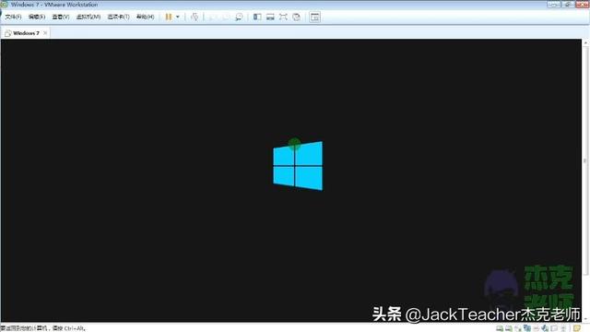Open the power options dropdown arrow beside pause

(x=178, y=17)
